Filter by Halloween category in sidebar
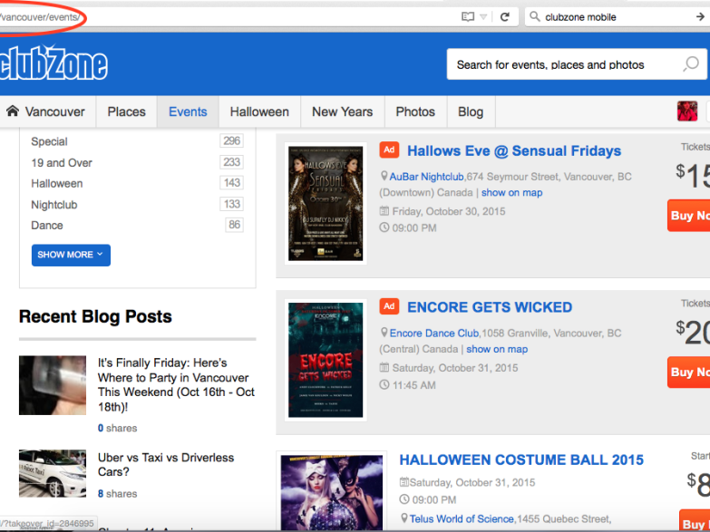 pos(57,183)
